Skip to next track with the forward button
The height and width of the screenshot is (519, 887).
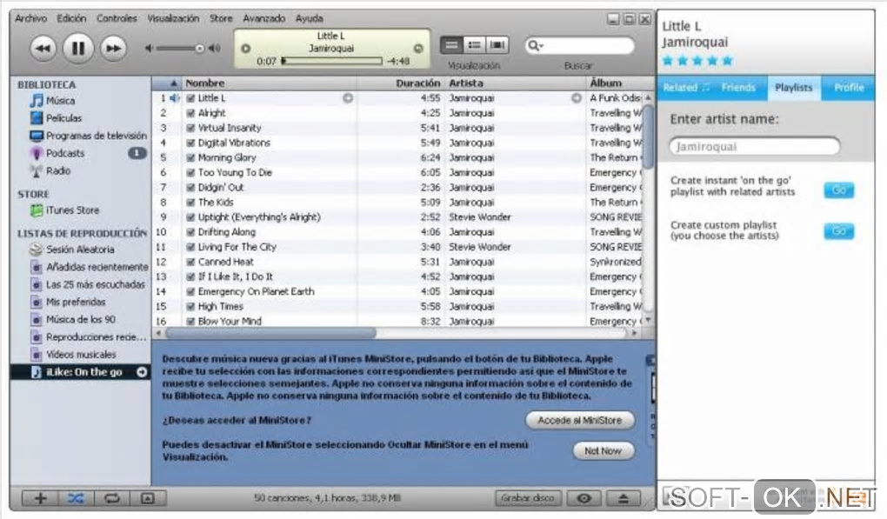click(x=113, y=49)
